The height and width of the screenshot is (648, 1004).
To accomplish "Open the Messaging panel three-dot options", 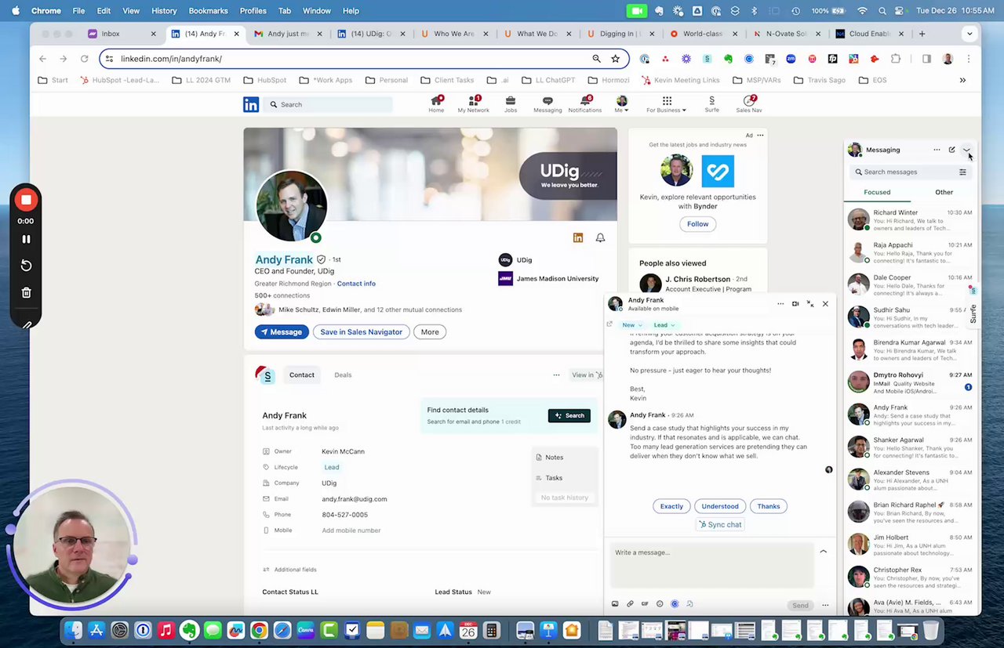I will 937,150.
